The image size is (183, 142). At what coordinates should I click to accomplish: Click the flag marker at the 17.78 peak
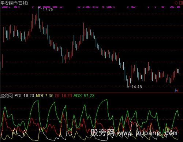pos(40,8)
